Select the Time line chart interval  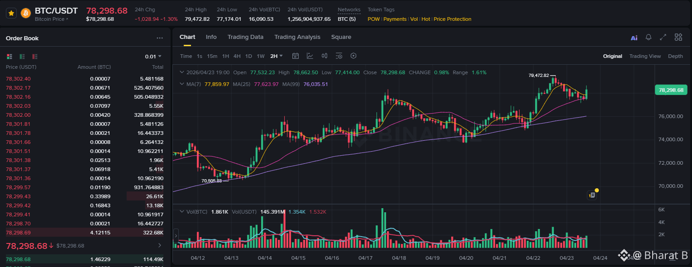coord(186,56)
